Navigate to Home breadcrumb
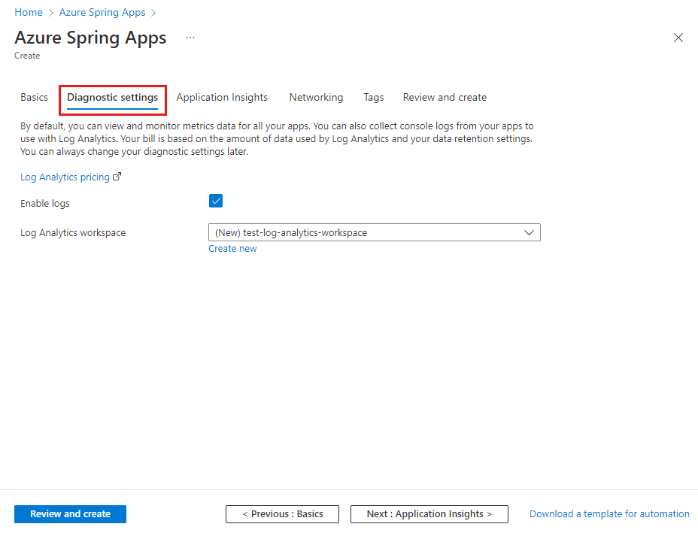698x533 pixels. (x=29, y=13)
